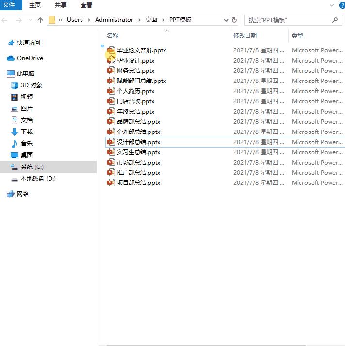Click the Back navigation arrow
The height and width of the screenshot is (346, 345).
pos(6,20)
